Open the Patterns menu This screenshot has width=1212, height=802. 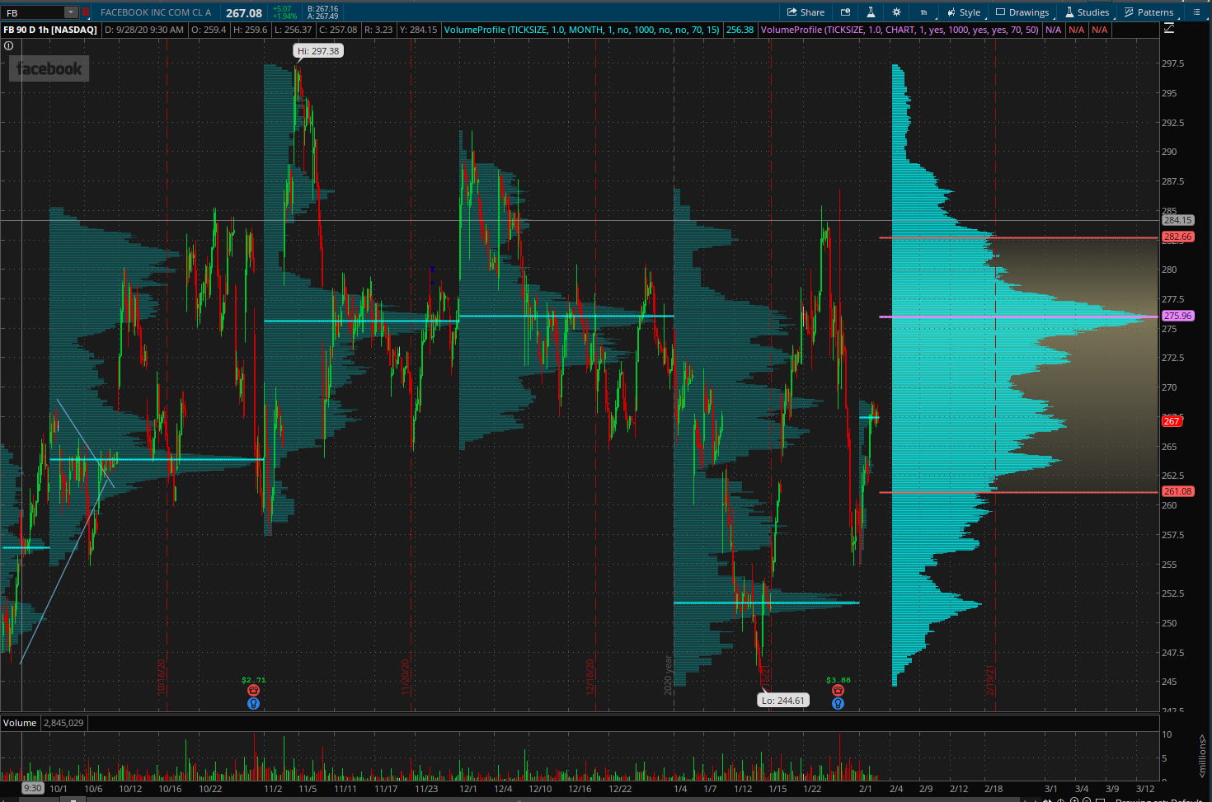1149,12
